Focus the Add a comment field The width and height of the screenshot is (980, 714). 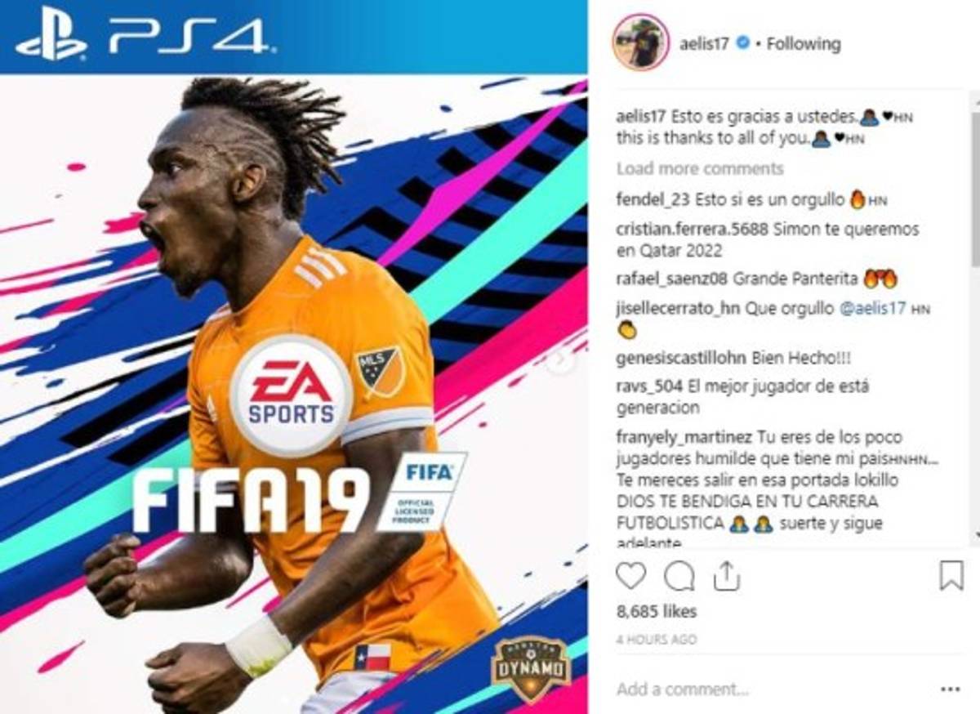point(768,689)
